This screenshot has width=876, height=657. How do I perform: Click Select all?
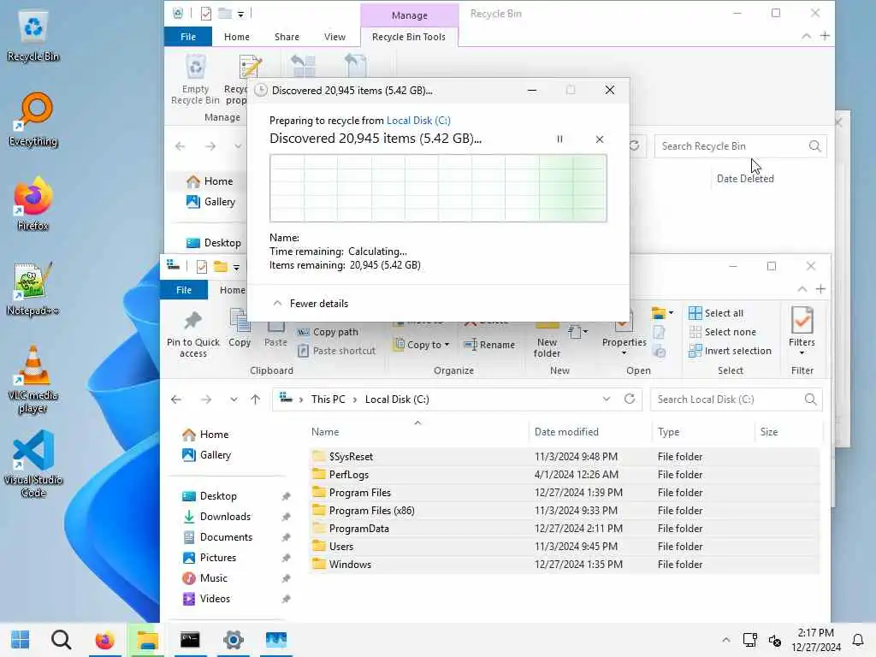716,313
